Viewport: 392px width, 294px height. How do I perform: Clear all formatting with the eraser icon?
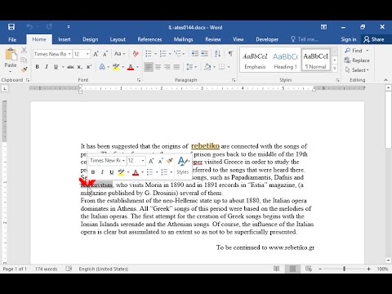click(136, 54)
